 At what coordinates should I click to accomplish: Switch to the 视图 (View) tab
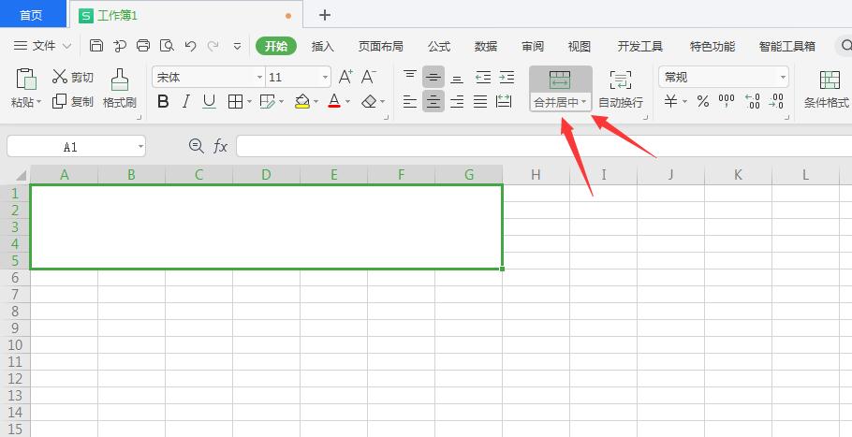pos(580,46)
